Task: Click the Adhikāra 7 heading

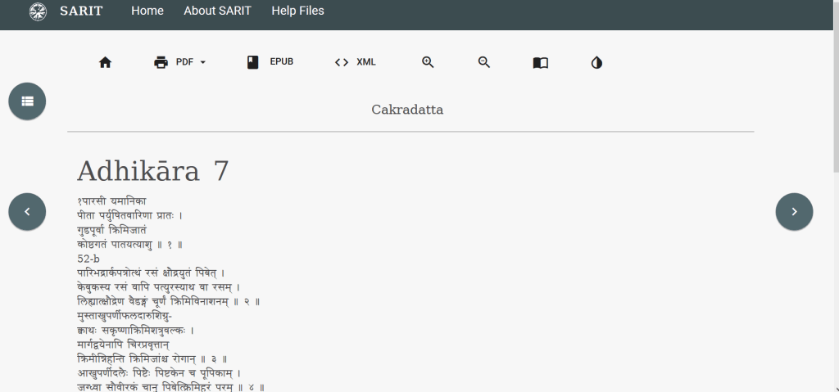Action: coord(153,171)
